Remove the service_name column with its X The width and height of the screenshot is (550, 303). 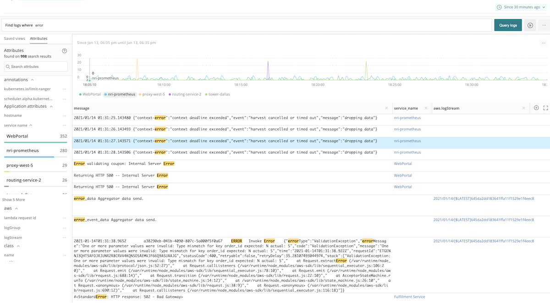(x=426, y=108)
